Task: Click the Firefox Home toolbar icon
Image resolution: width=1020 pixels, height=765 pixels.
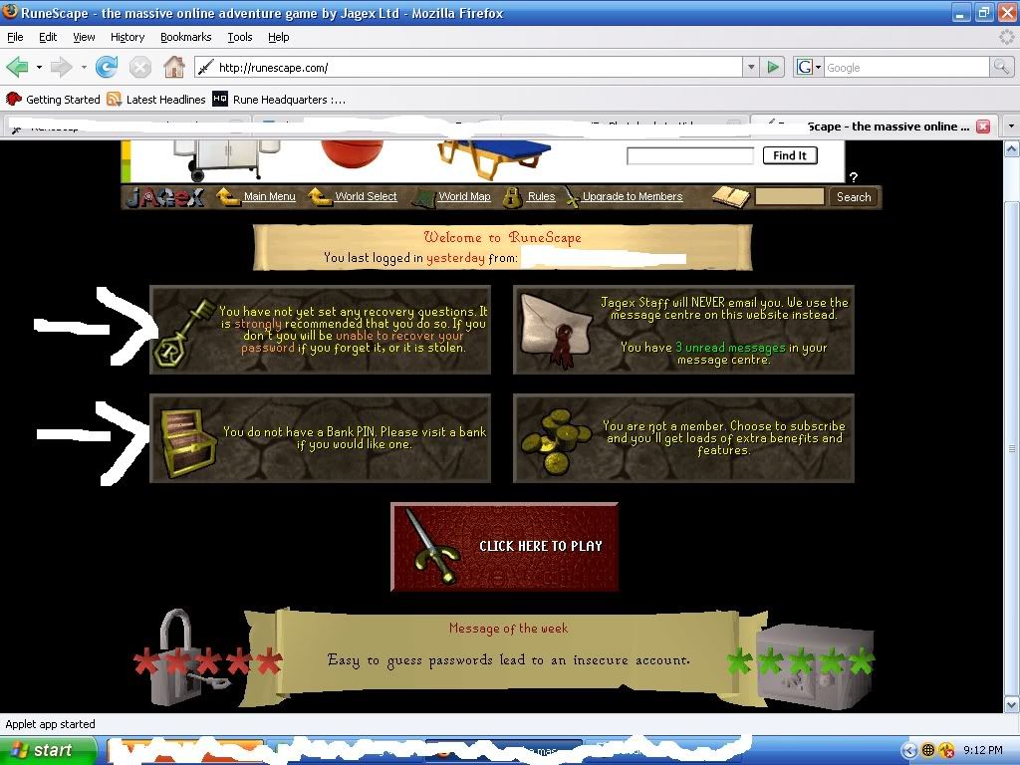Action: 174,68
